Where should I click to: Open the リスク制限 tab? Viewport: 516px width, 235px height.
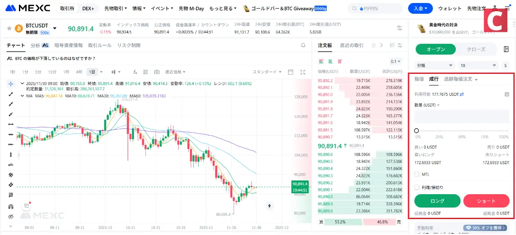click(129, 45)
